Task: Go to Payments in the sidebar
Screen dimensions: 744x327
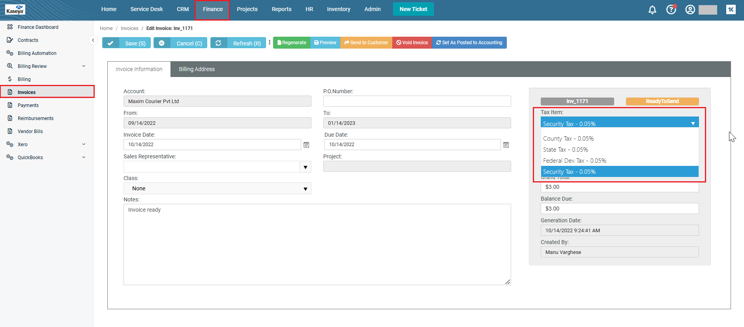Action: (28, 105)
